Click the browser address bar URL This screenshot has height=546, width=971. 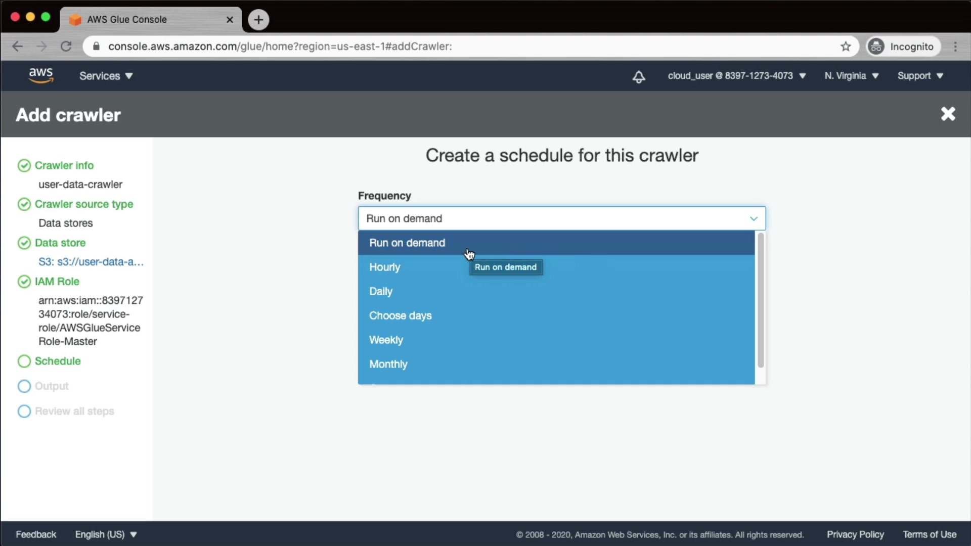pos(280,47)
